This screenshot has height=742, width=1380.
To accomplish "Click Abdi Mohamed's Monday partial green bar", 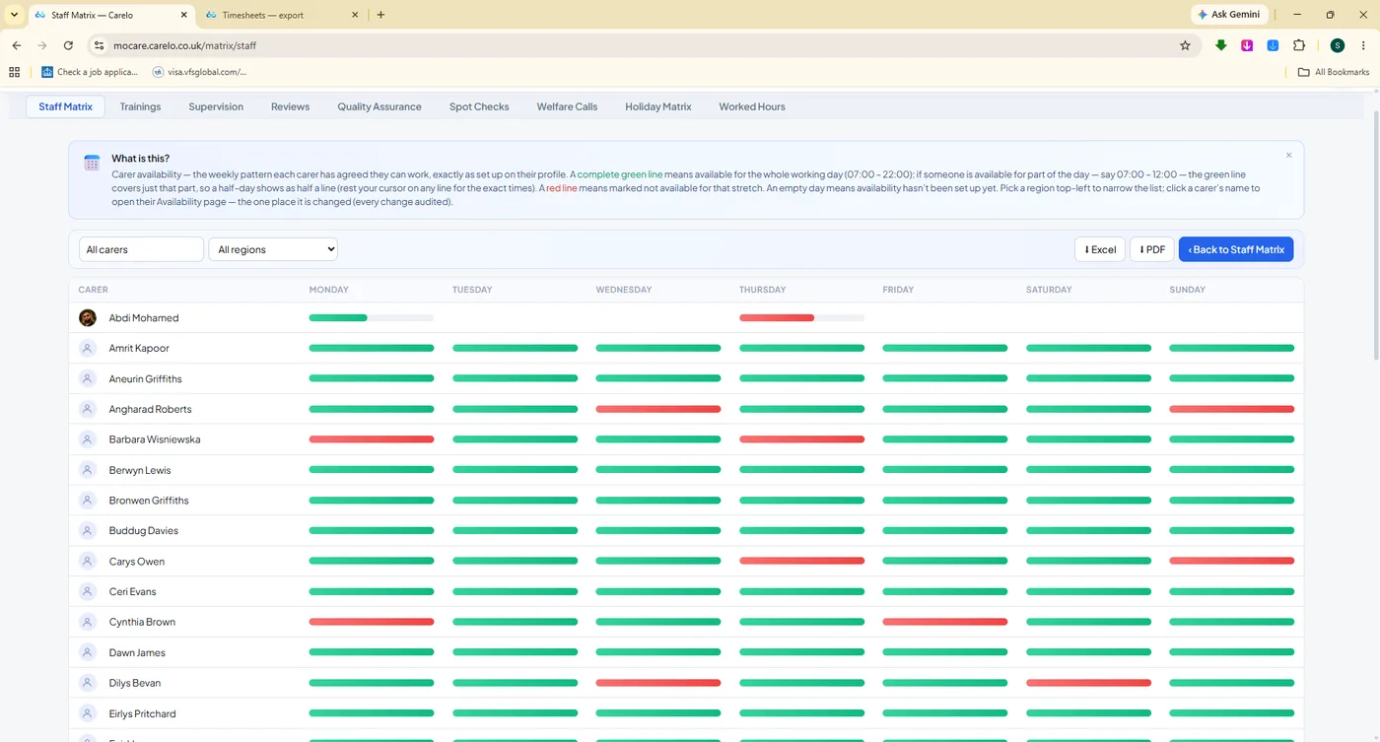I will tap(338, 318).
